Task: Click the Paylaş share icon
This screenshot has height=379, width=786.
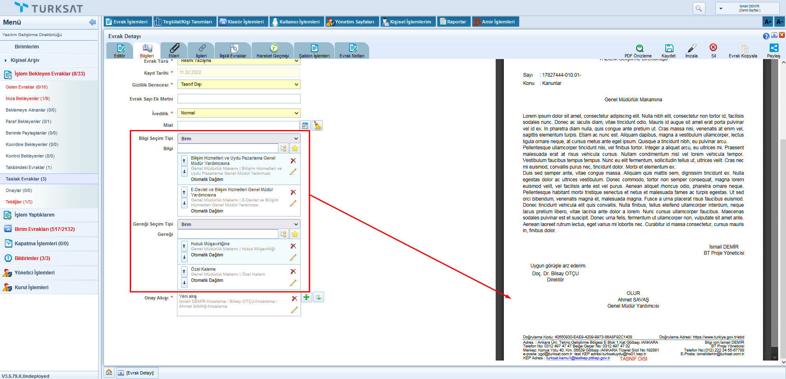Action: [774, 48]
